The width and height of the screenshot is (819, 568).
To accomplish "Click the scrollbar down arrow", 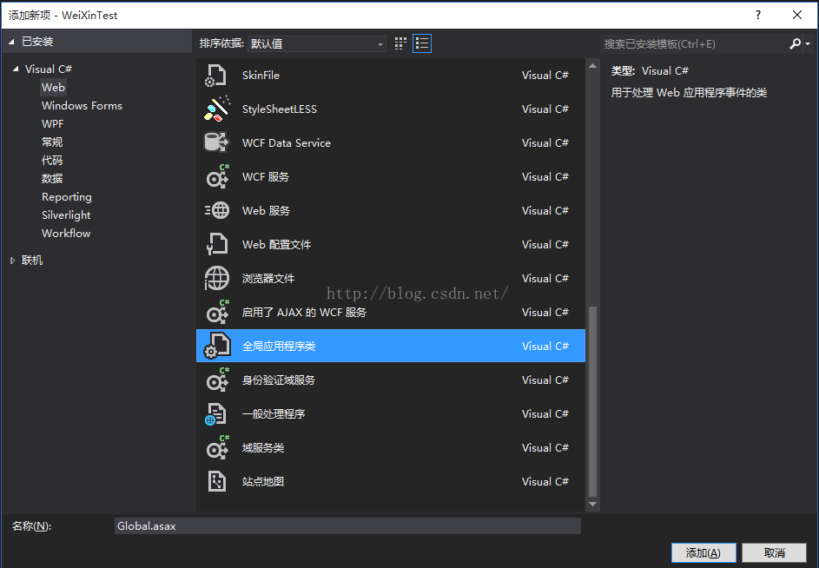I will [x=592, y=505].
